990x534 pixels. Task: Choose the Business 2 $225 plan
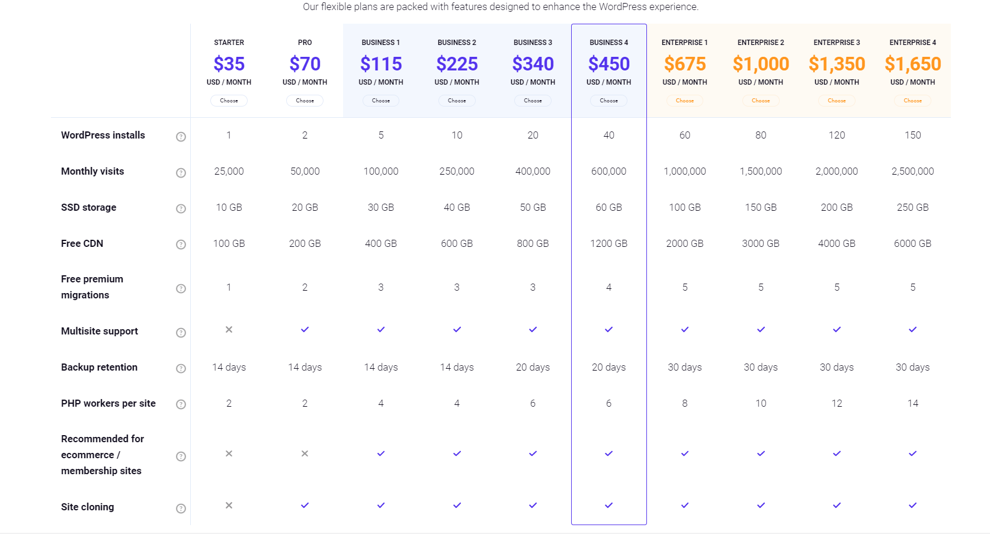pyautogui.click(x=457, y=101)
